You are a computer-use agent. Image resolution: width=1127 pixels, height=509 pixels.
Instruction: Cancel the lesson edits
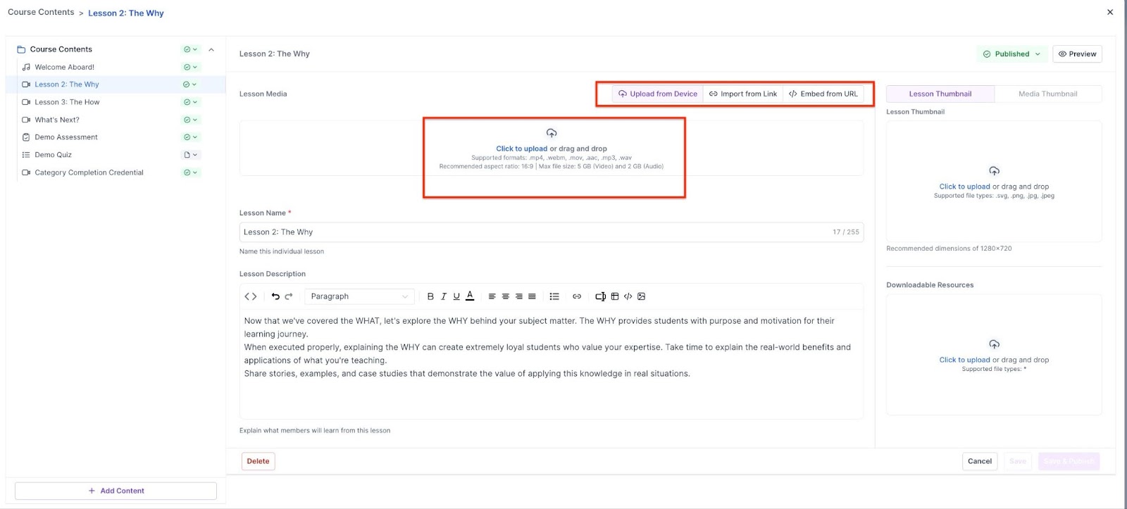coord(980,461)
